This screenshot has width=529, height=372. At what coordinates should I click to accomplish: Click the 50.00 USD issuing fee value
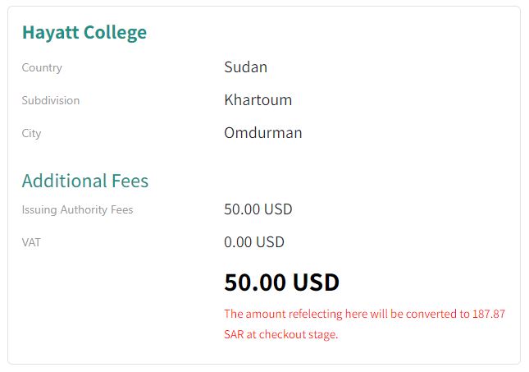click(258, 209)
